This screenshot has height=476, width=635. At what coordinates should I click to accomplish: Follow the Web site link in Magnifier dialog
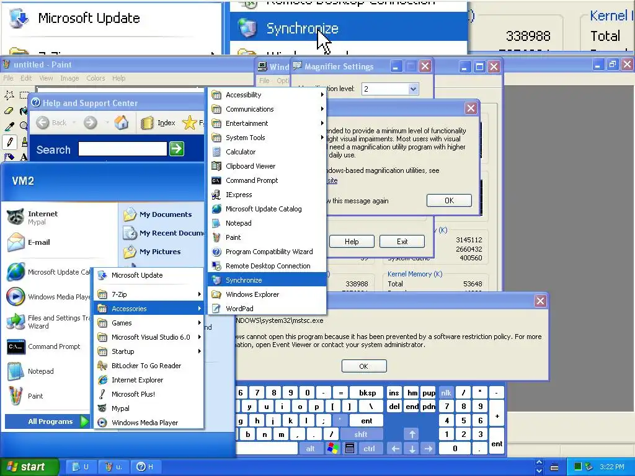[332, 180]
